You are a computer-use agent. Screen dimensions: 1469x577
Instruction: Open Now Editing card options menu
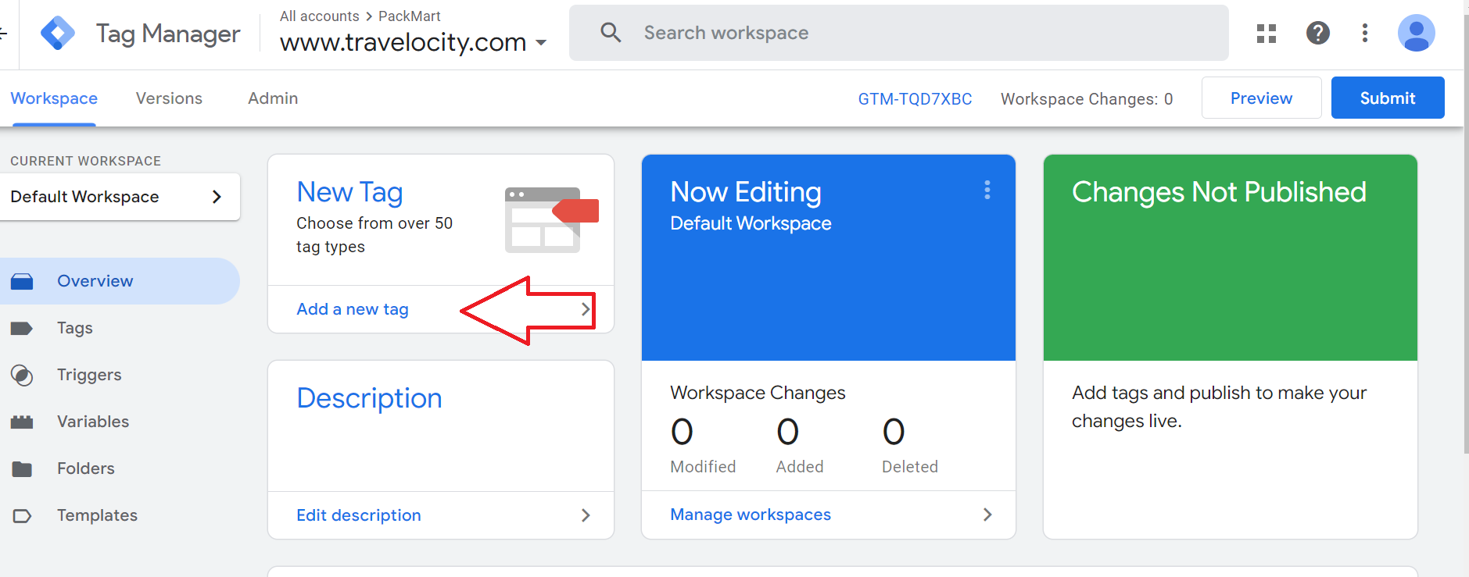coord(987,190)
